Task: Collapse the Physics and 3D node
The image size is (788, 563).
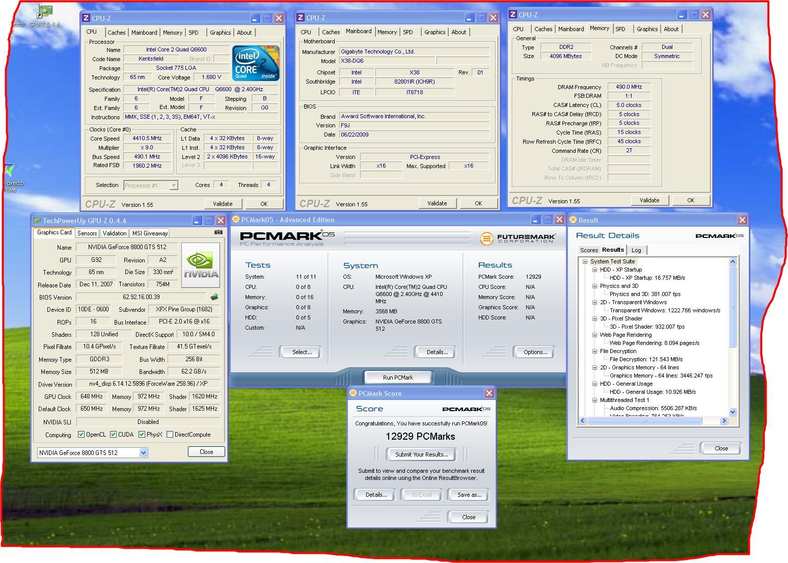Action: (x=594, y=286)
